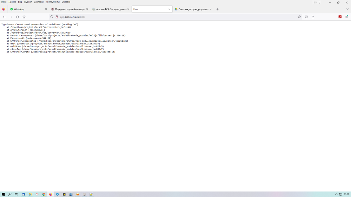Open the Downloads panel
The image size is (351, 197).
[313, 17]
